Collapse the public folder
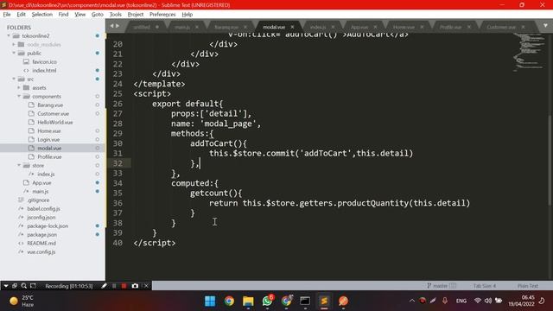The image size is (553, 311). (14, 54)
